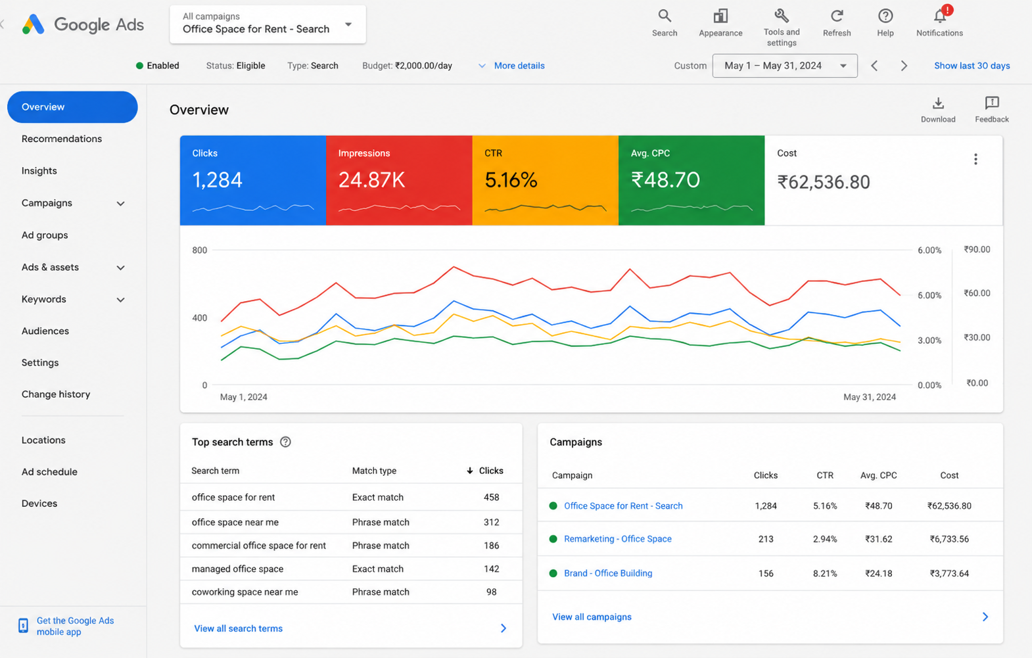Screen dimensions: 1032x658
Task: Open Office Space for Rent - Search campaign
Action: (623, 506)
